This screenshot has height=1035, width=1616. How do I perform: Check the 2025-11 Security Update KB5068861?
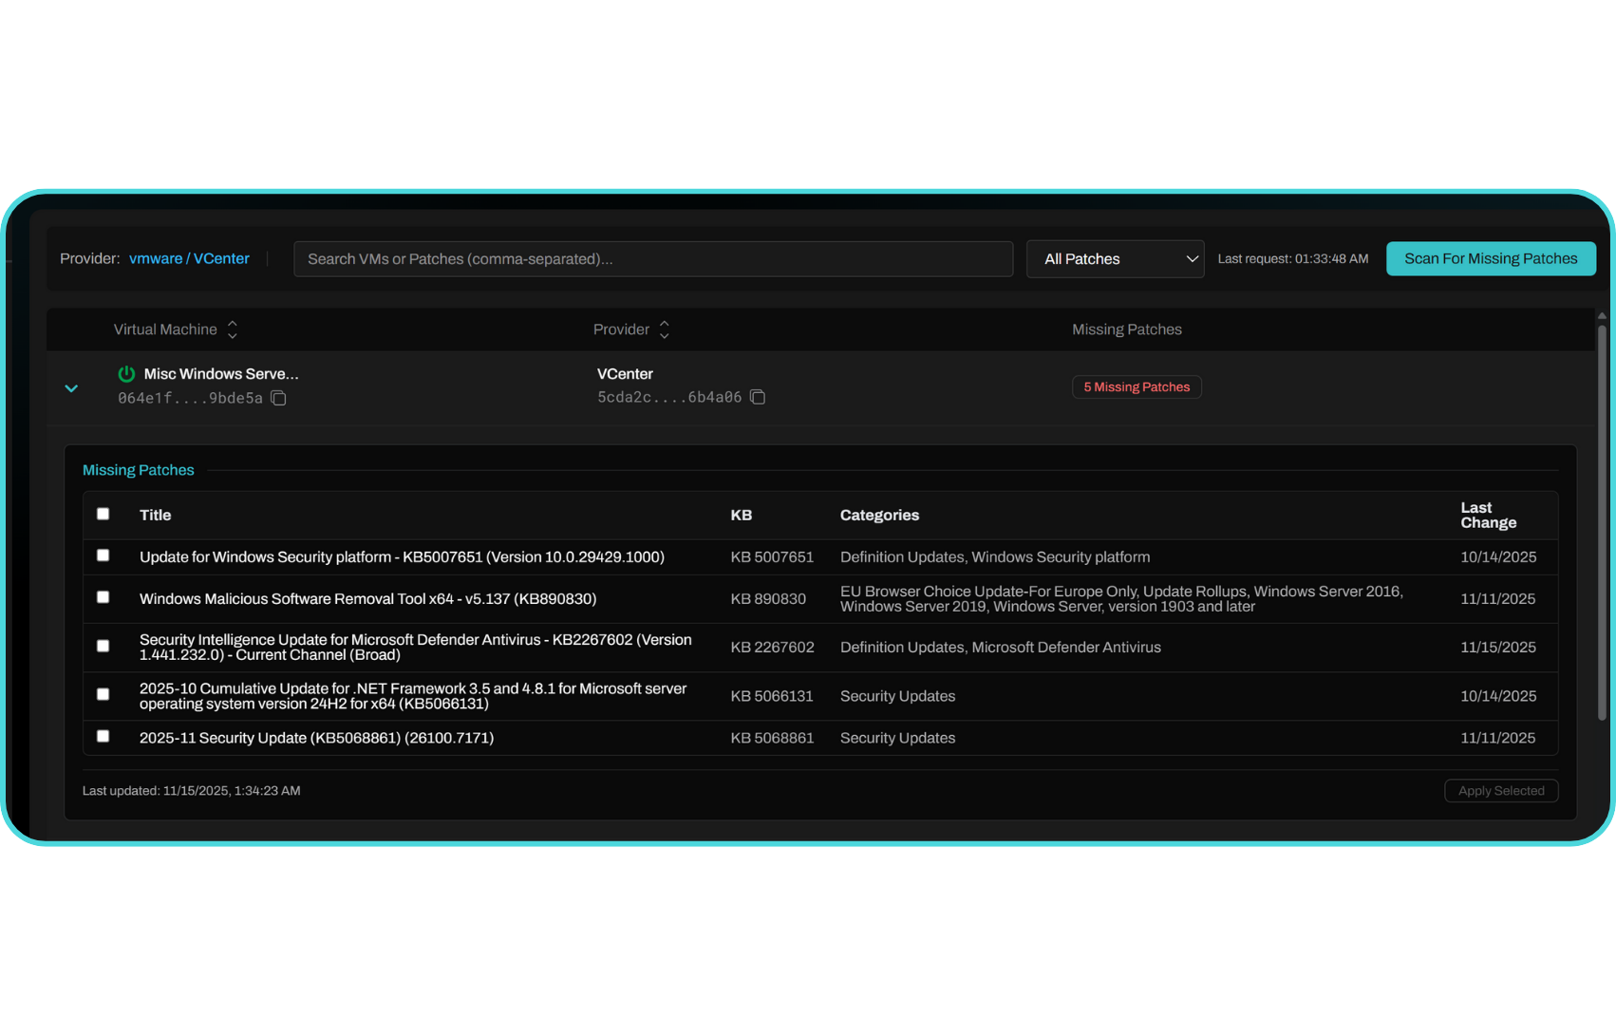pyautogui.click(x=103, y=736)
